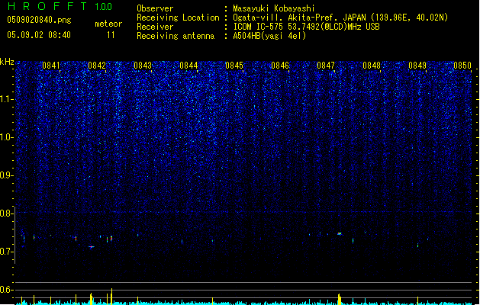480x305 pixels.
Task: Select the ICOM IC-575 receiver text
Action: coord(306,27)
